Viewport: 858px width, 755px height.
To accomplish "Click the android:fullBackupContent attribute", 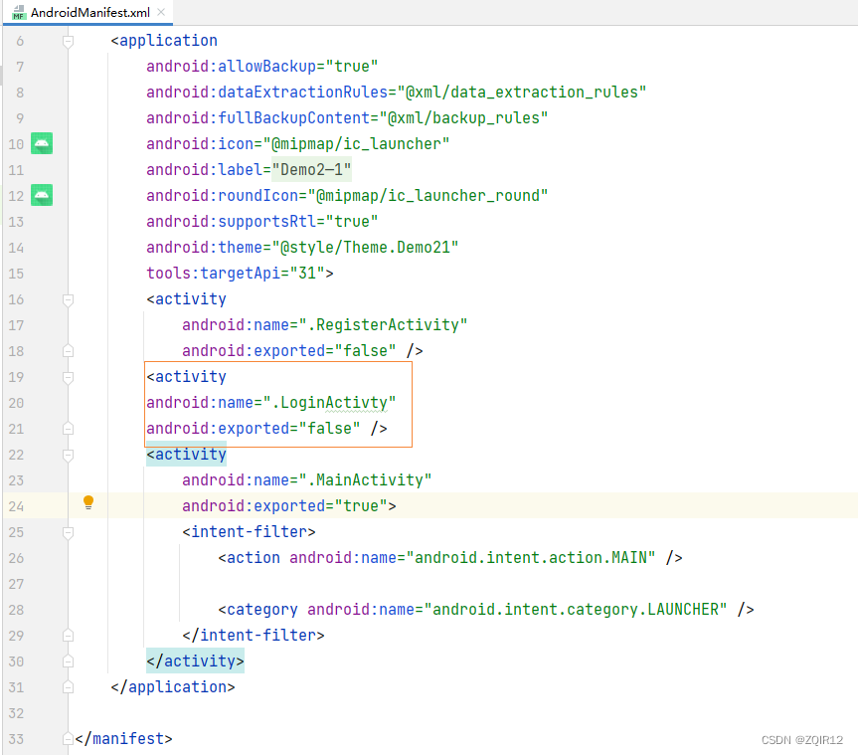I will tap(347, 117).
